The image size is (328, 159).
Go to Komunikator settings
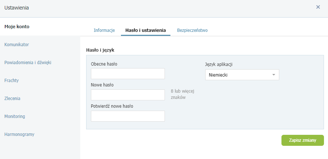pyautogui.click(x=16, y=45)
